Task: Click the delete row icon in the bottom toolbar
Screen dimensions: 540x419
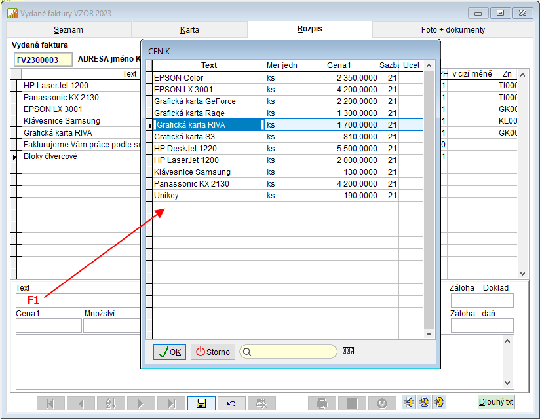Action: click(261, 403)
